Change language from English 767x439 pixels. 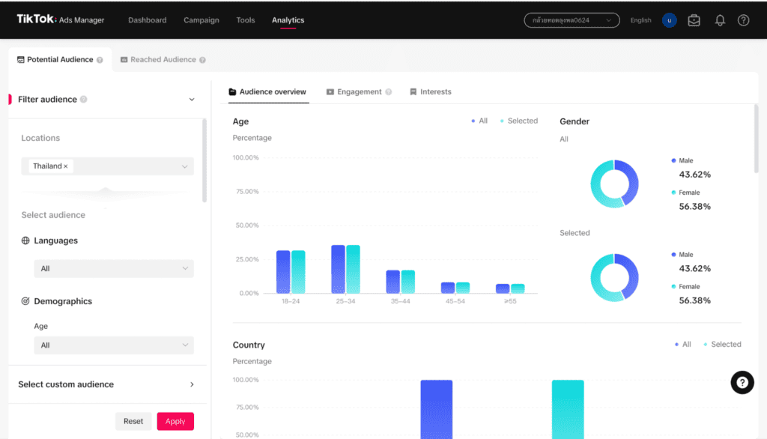tap(640, 20)
